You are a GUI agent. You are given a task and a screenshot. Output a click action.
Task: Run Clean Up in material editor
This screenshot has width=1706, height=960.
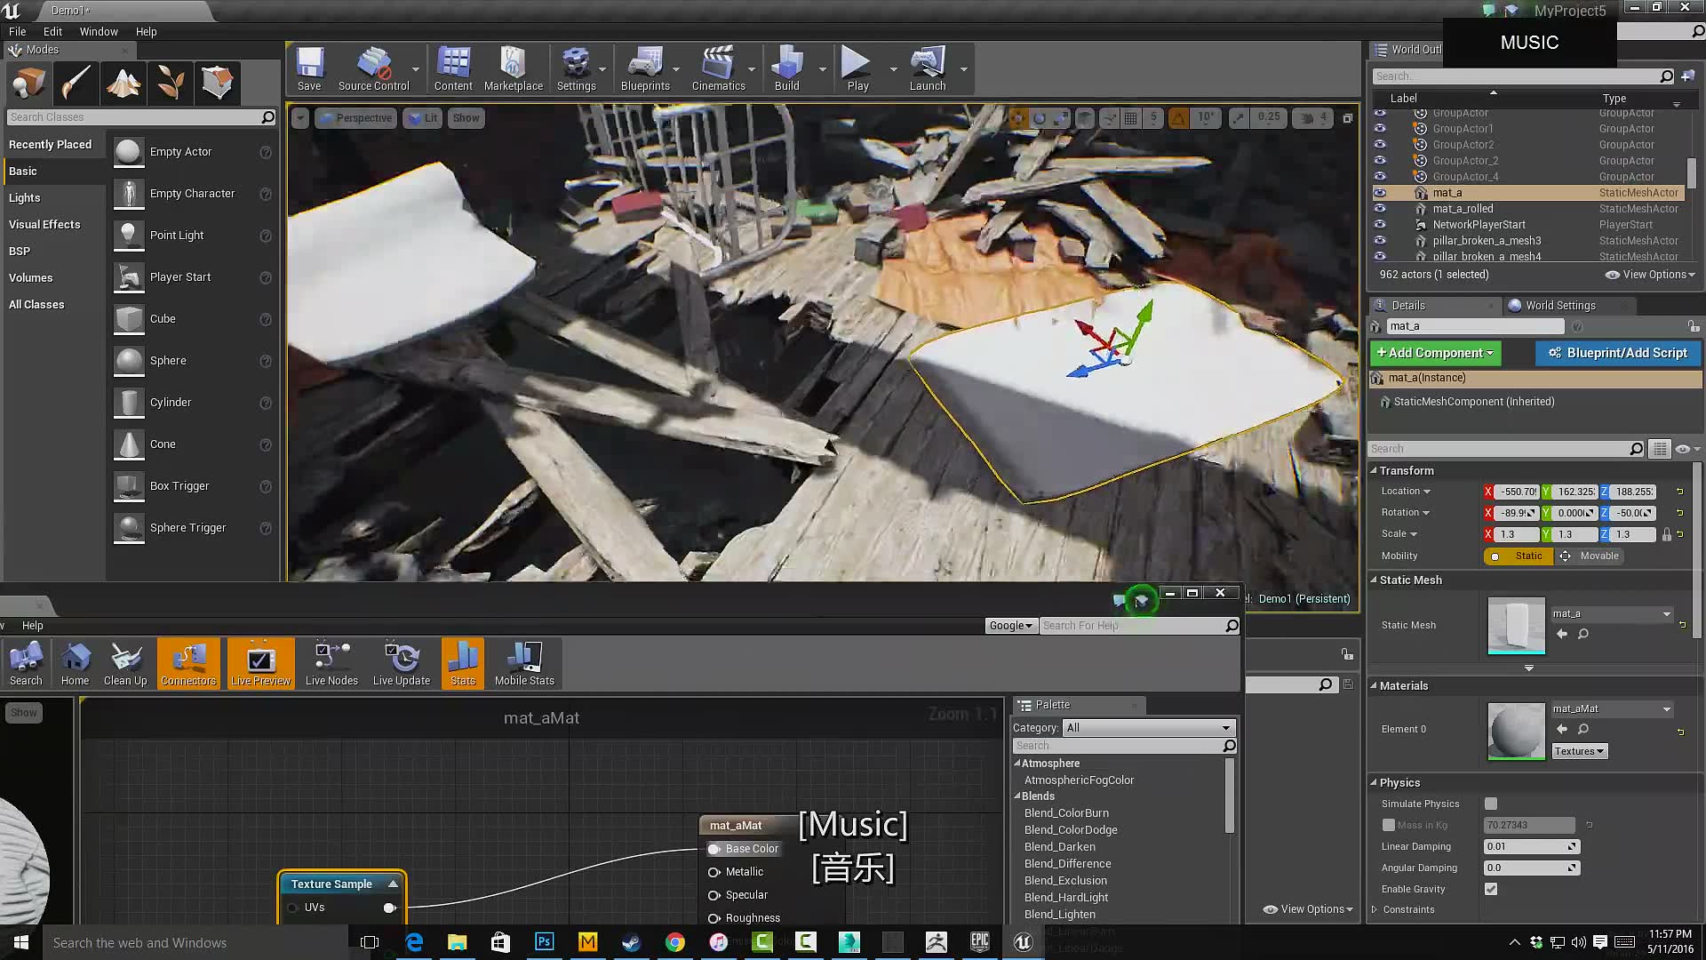(x=125, y=664)
